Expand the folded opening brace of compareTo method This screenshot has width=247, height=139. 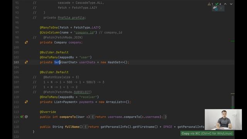point(93,117)
